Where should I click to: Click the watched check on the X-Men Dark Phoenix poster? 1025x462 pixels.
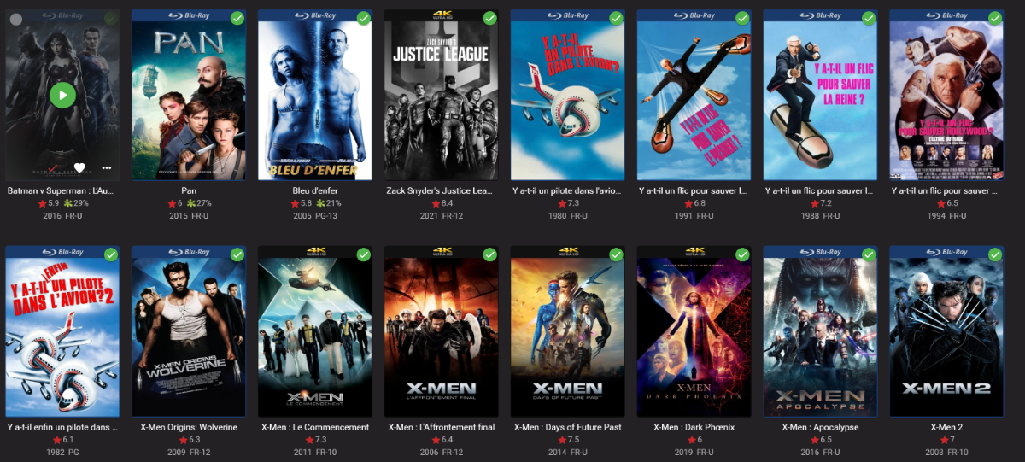[742, 254]
